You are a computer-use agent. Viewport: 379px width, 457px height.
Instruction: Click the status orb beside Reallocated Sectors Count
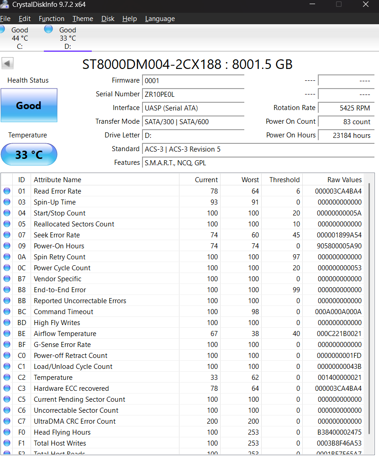click(x=7, y=224)
